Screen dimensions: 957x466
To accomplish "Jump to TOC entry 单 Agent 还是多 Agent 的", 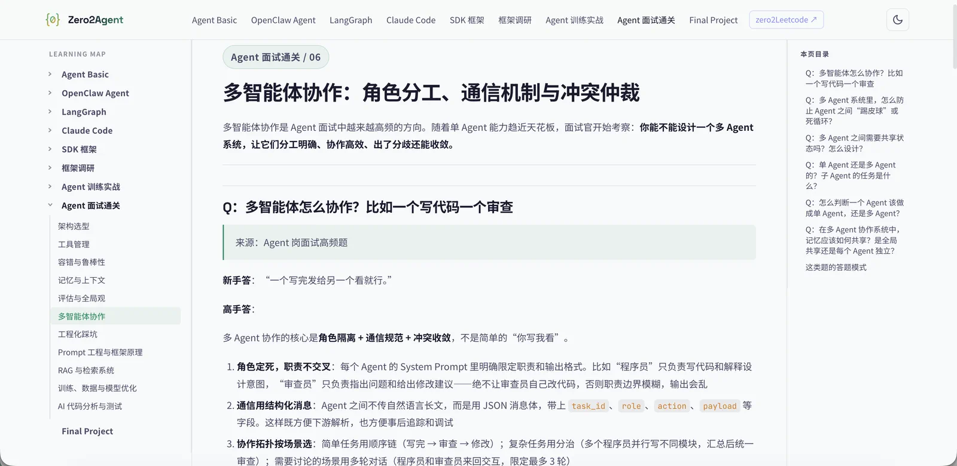I will click(851, 176).
